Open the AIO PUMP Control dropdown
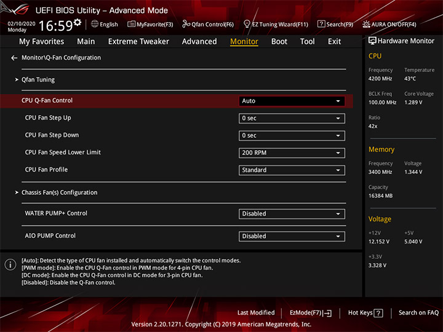Viewport: 443px width, 332px height. click(292, 236)
